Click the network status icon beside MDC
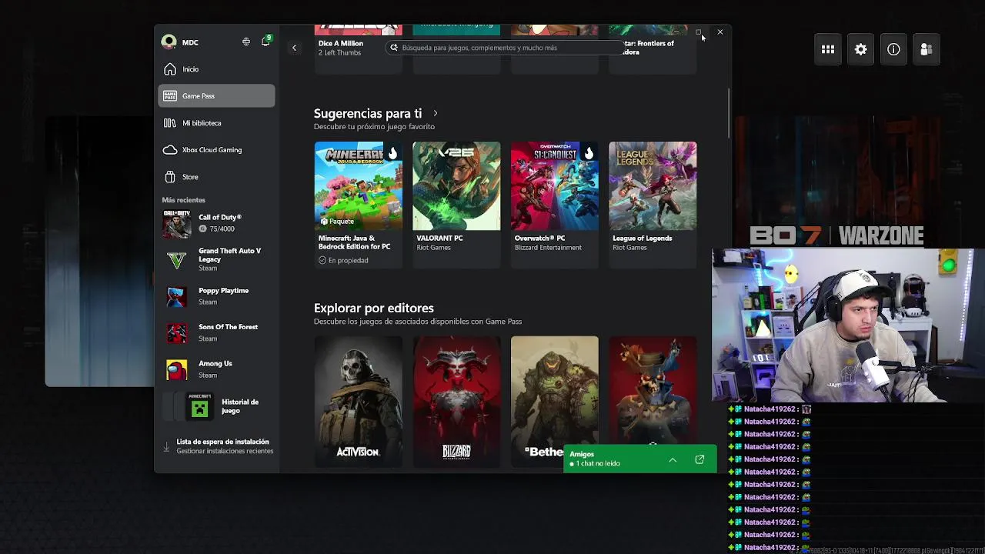The width and height of the screenshot is (985, 554). 246,42
